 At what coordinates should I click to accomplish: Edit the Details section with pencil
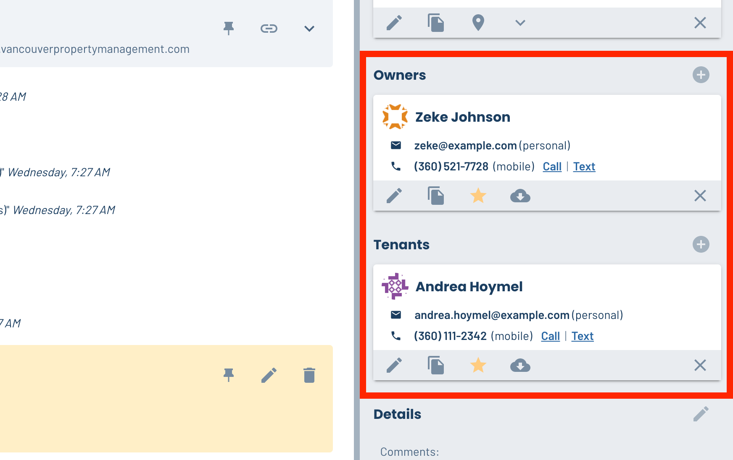click(701, 414)
